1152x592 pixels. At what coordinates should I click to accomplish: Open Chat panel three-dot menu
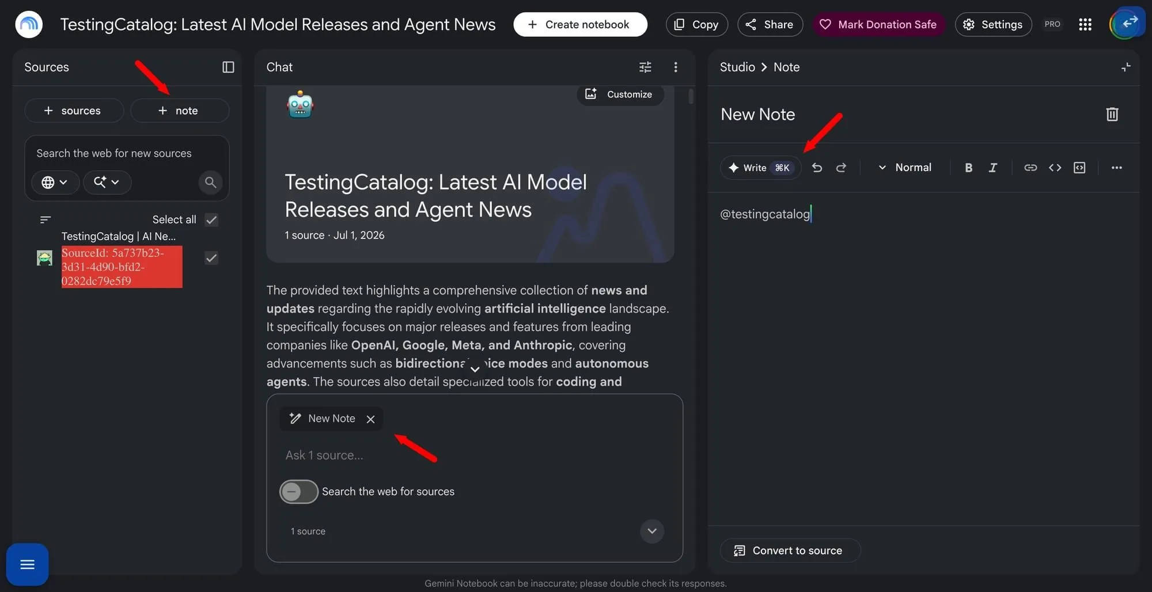(x=676, y=67)
